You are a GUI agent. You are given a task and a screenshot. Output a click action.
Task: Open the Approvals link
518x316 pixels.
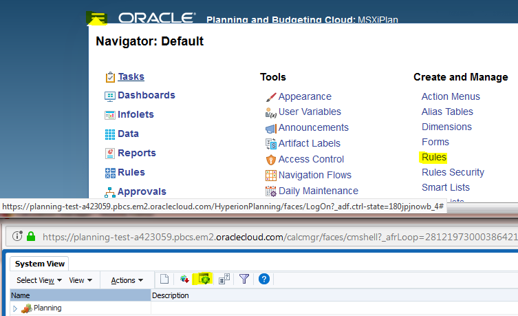(x=142, y=191)
